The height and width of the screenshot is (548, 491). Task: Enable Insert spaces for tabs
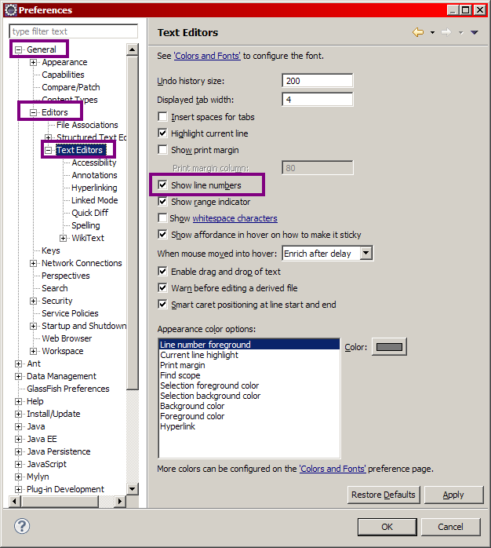coord(163,117)
